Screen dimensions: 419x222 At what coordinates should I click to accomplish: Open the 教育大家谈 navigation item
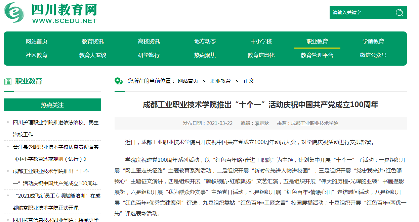pyautogui.click(x=93, y=55)
